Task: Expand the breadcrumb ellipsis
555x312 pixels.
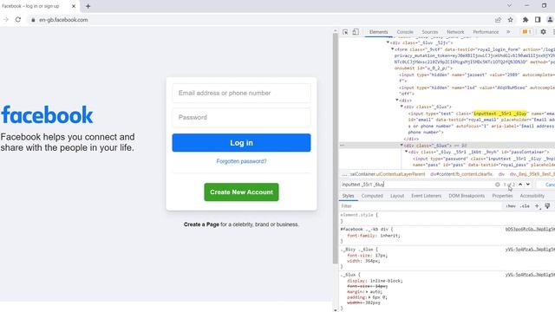Action: pos(344,174)
